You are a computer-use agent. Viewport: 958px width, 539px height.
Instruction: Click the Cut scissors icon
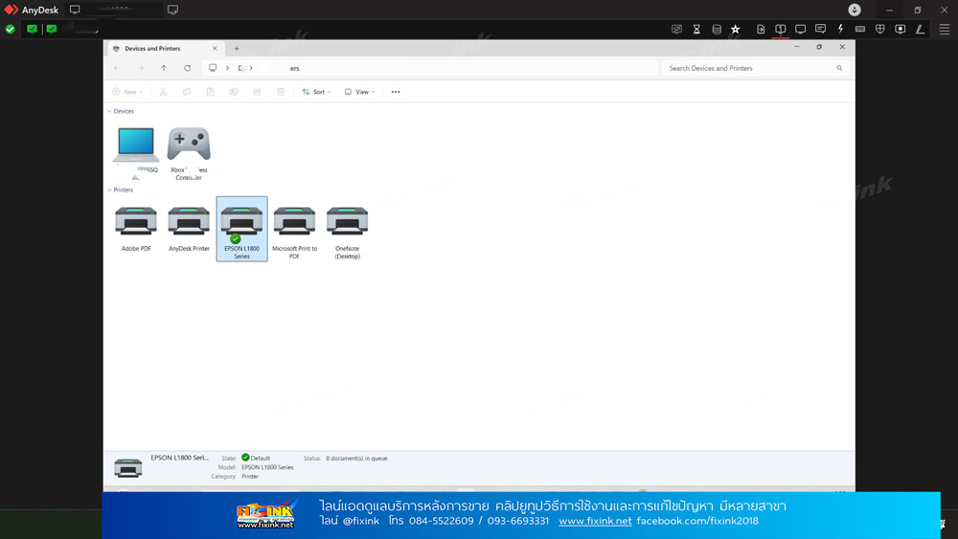163,92
